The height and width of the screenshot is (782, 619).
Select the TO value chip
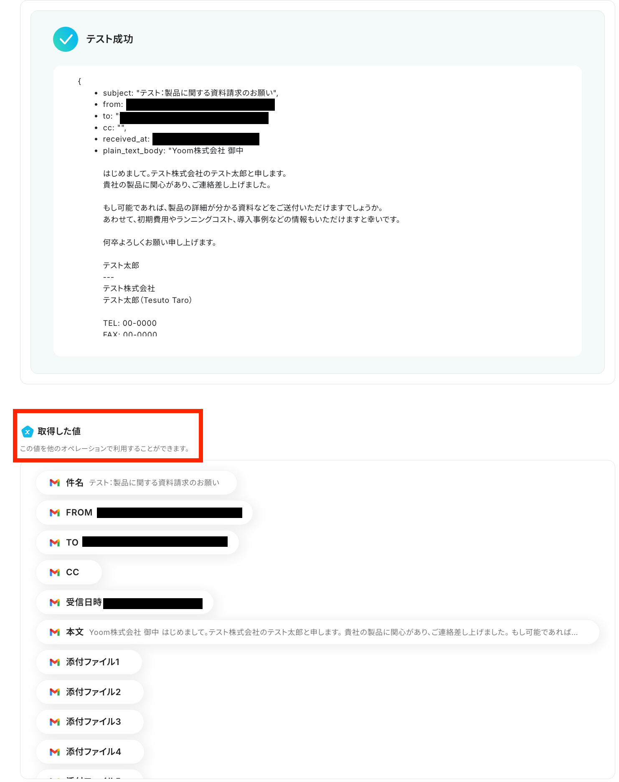pos(137,543)
